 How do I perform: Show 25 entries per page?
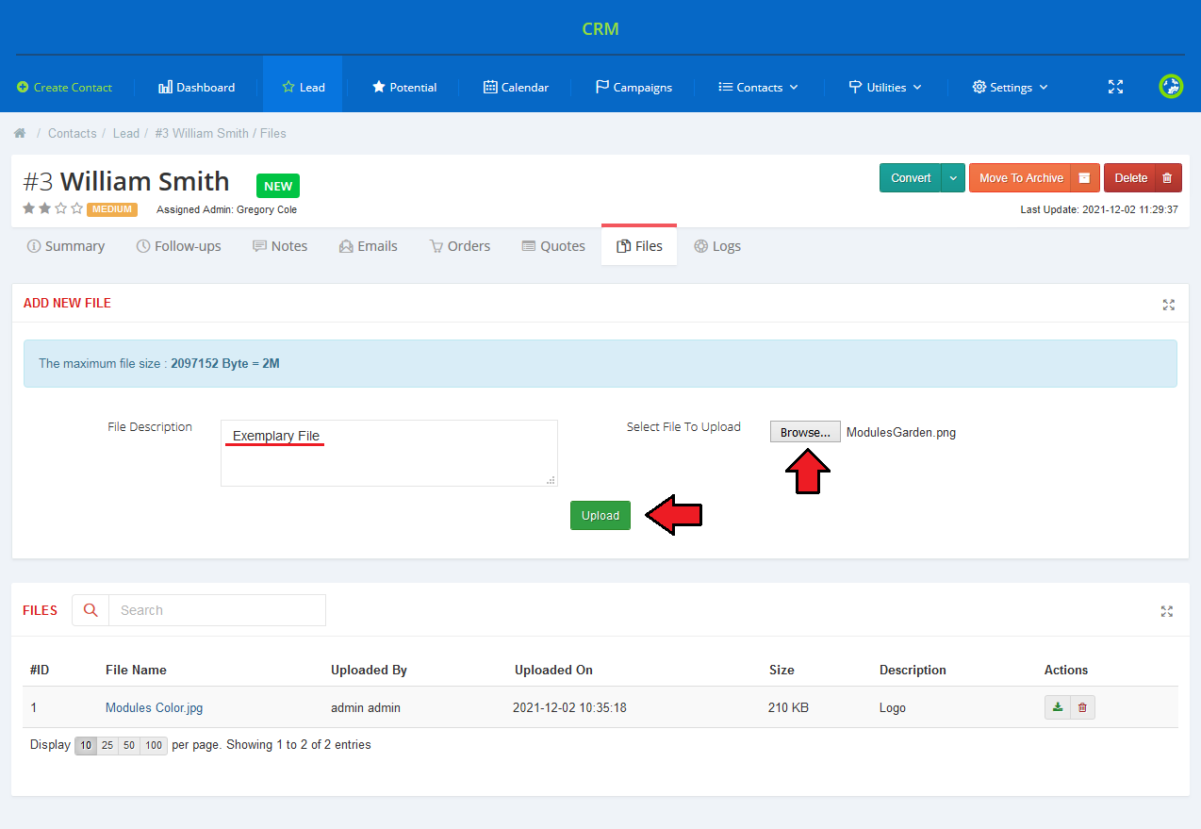[107, 745]
